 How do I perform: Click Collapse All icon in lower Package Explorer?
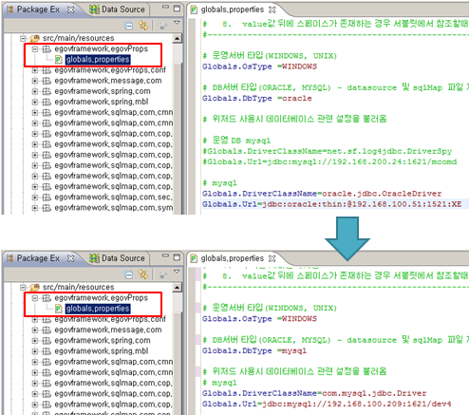(129, 274)
